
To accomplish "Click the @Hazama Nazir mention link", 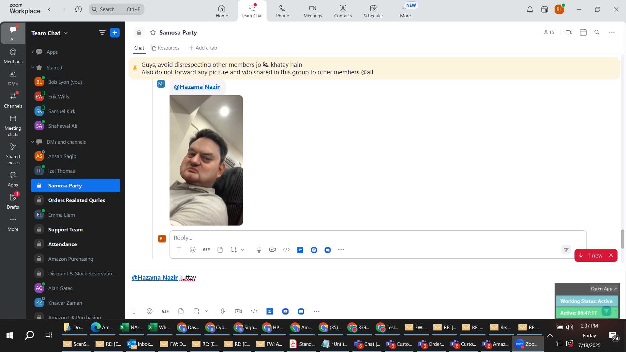I will point(197,87).
